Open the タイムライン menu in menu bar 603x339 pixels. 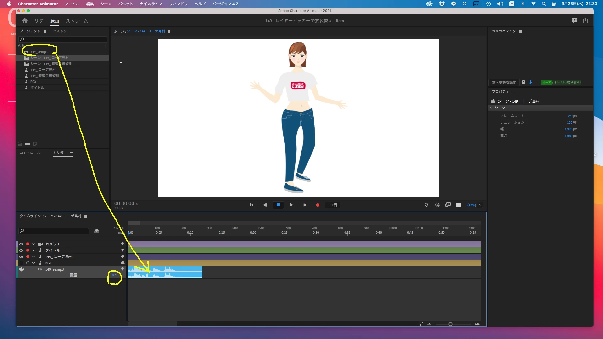click(x=151, y=4)
